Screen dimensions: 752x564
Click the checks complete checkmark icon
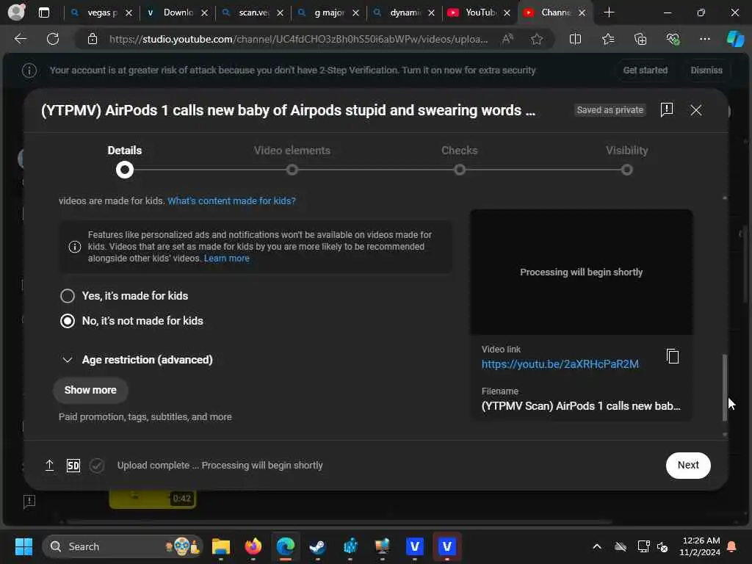tap(97, 465)
